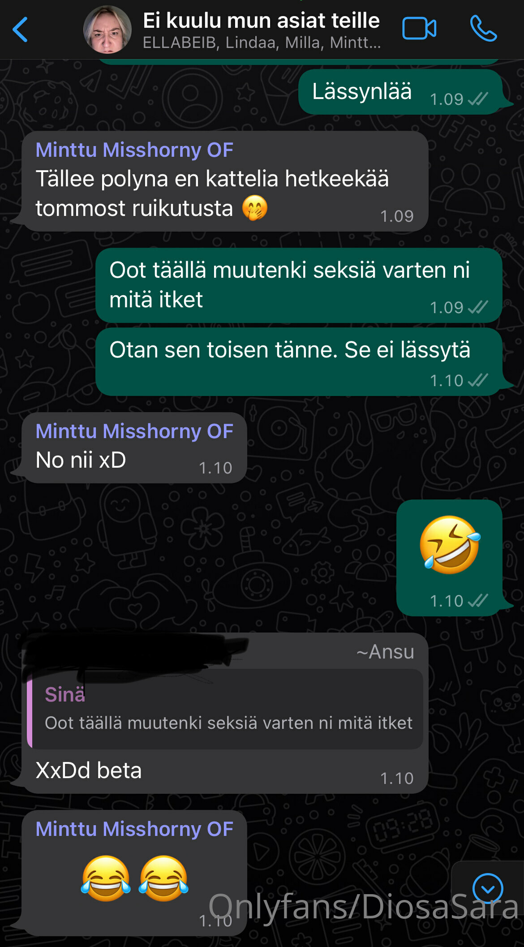Open group info via the title 'Ei kuulu mun asiat teille'
This screenshot has width=524, height=947.
point(261,21)
